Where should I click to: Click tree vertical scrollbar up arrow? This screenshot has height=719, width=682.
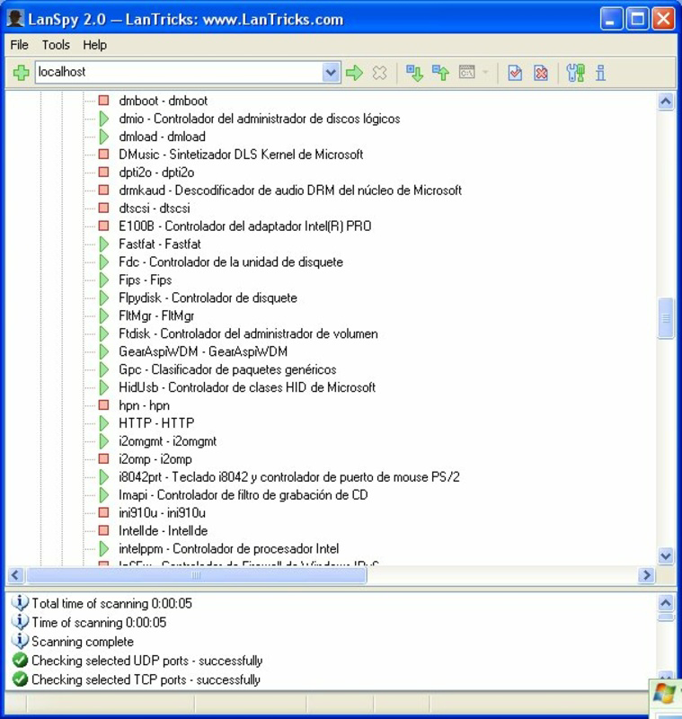click(x=666, y=101)
